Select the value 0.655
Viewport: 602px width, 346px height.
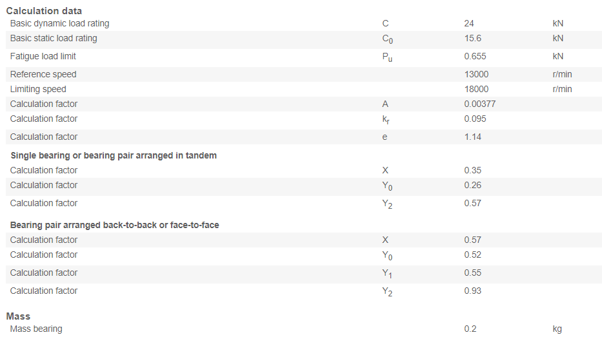[x=475, y=57]
